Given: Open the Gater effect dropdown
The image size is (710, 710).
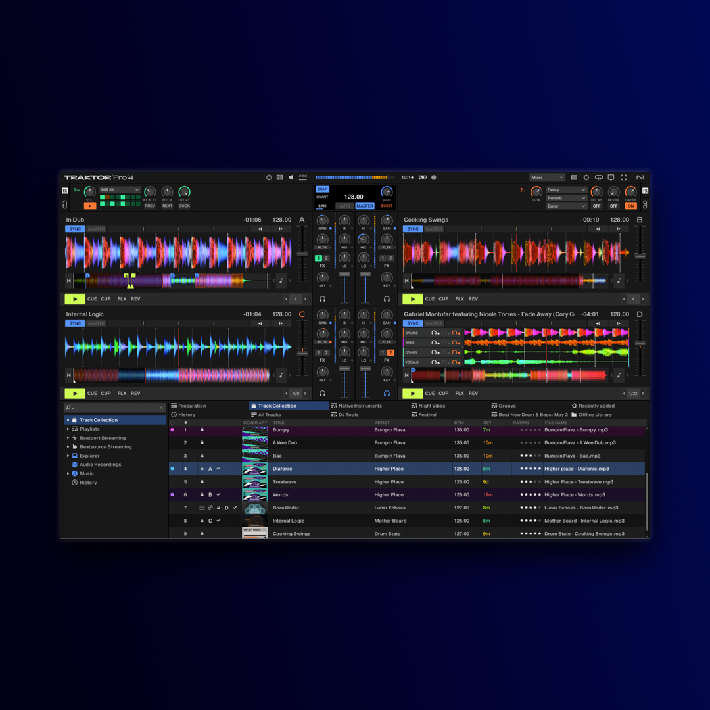Looking at the screenshot, I should click(567, 206).
